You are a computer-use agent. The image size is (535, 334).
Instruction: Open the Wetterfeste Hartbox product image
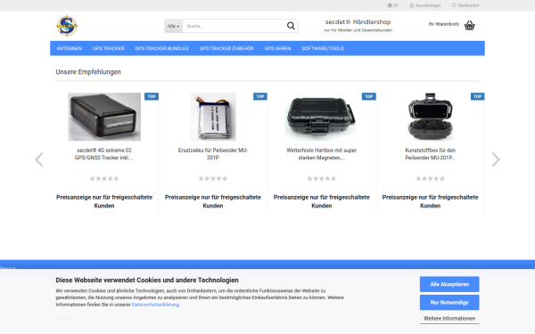[x=321, y=117]
